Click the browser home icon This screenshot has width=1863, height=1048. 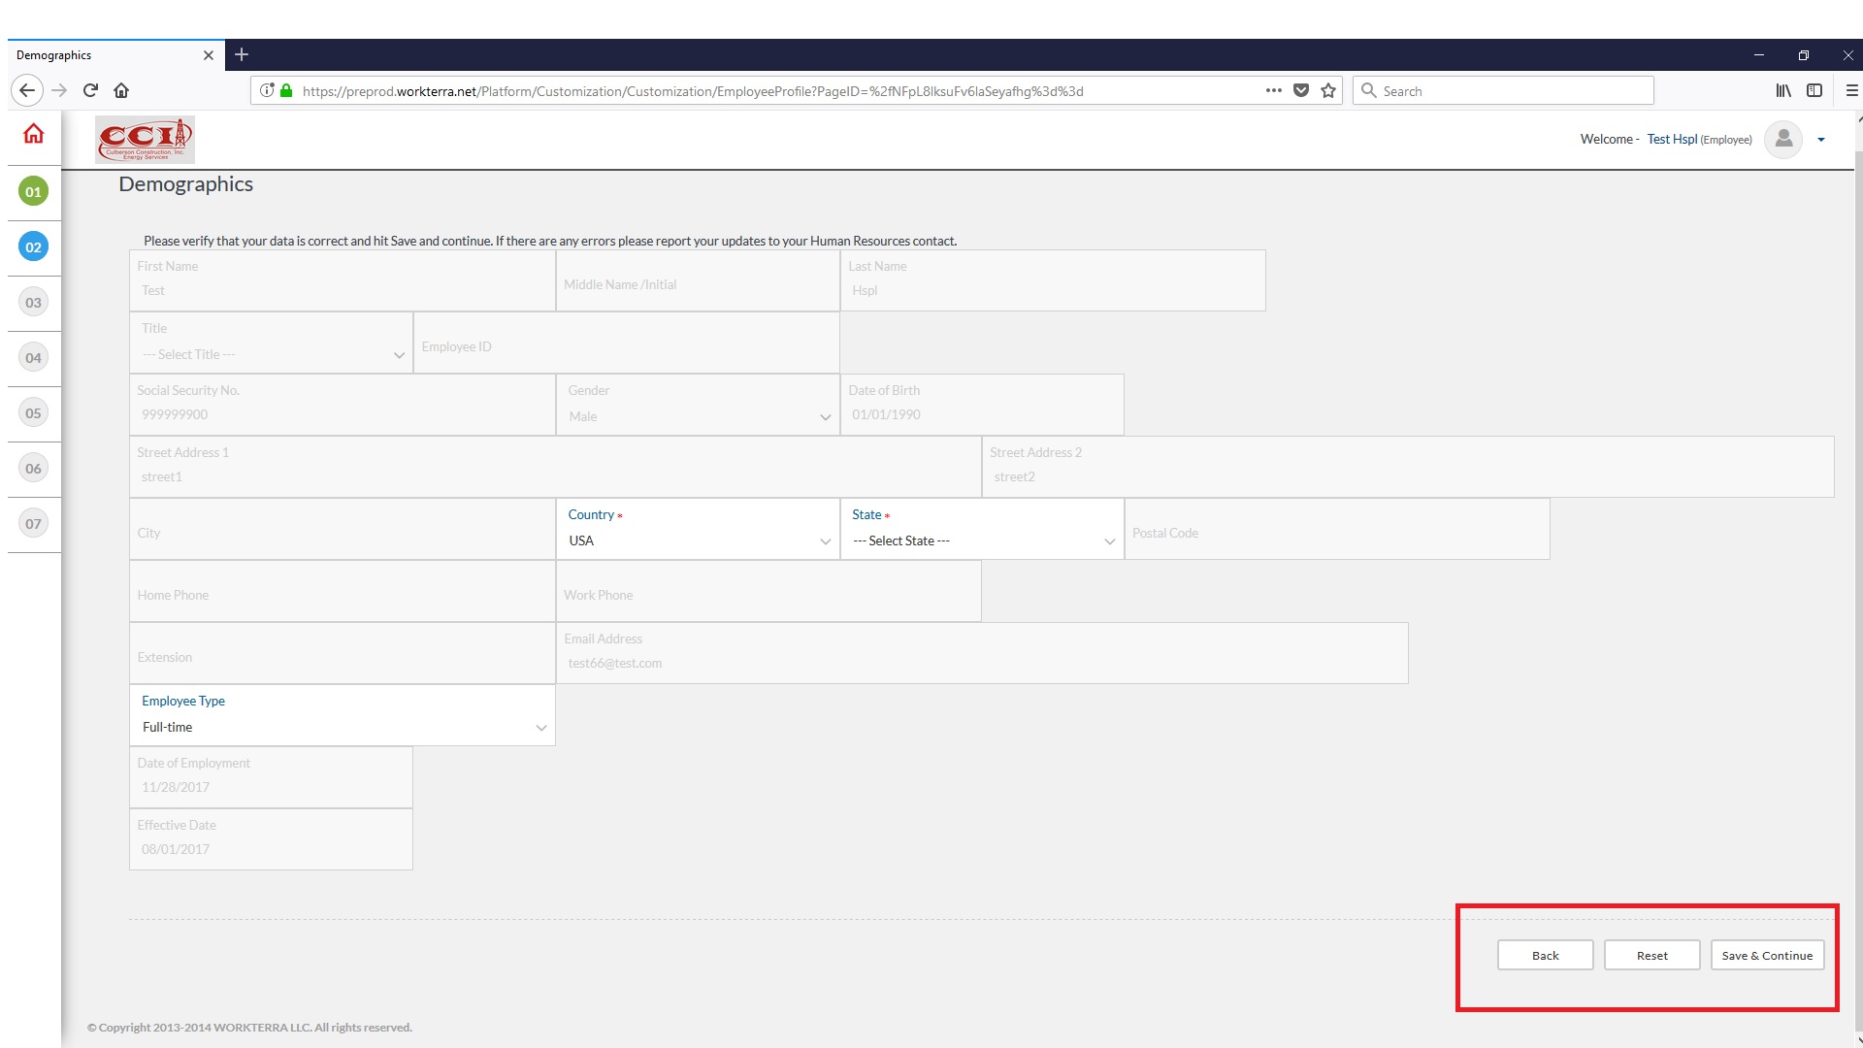(x=121, y=90)
